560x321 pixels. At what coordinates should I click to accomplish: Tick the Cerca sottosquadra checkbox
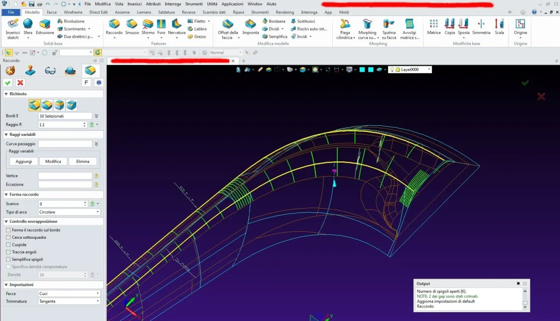[8, 237]
